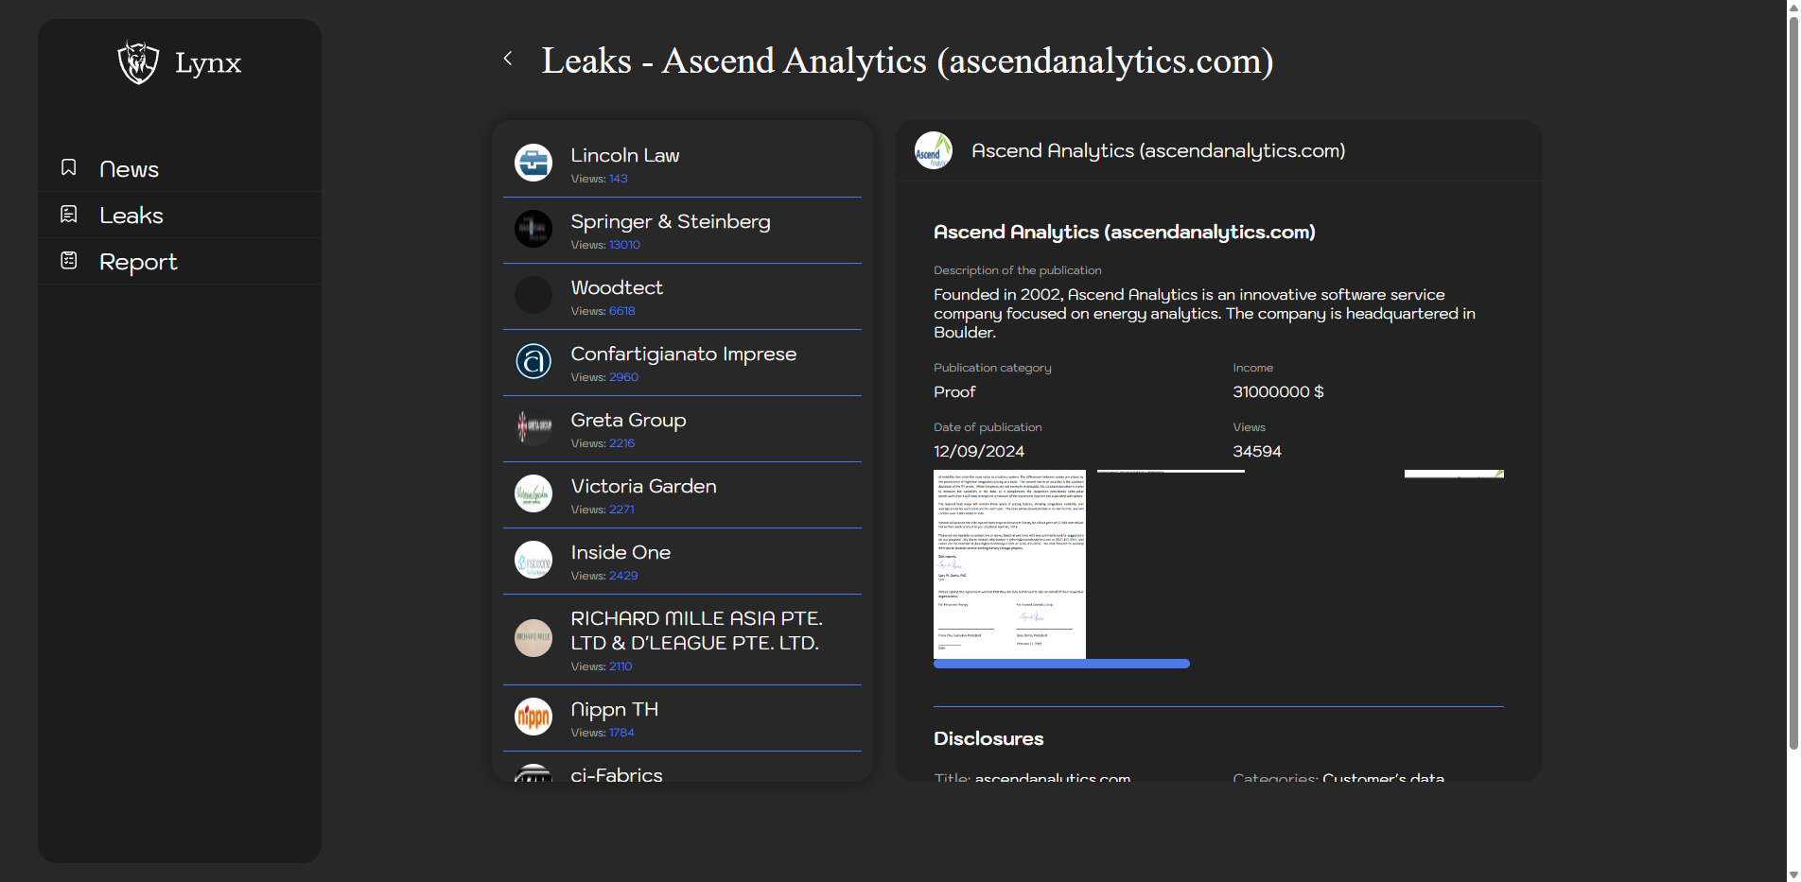This screenshot has height=882, width=1801.
Task: Click the Victoria Garden logo icon
Action: coord(533,493)
